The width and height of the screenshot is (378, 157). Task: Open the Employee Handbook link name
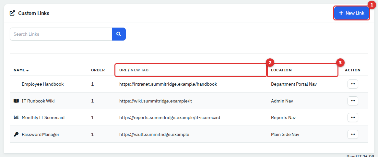(43, 84)
